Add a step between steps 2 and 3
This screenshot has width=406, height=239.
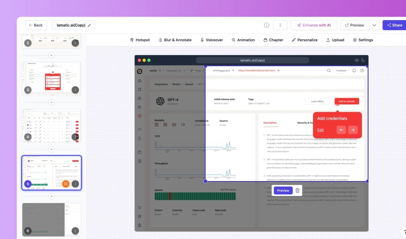(x=52, y=56)
